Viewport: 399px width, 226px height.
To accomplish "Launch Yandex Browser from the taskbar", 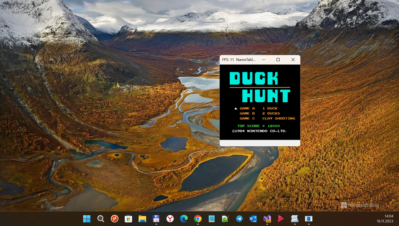I will pyautogui.click(x=170, y=218).
